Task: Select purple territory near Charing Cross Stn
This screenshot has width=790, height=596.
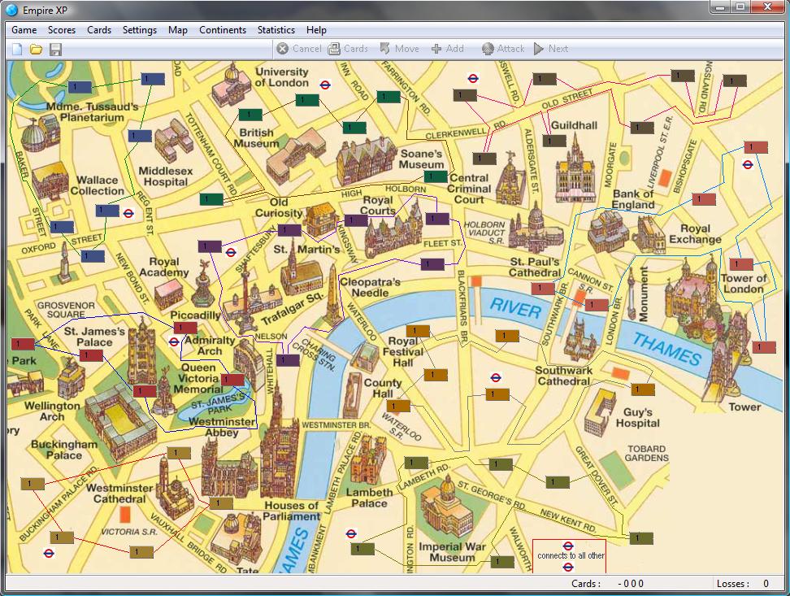Action: pos(288,360)
